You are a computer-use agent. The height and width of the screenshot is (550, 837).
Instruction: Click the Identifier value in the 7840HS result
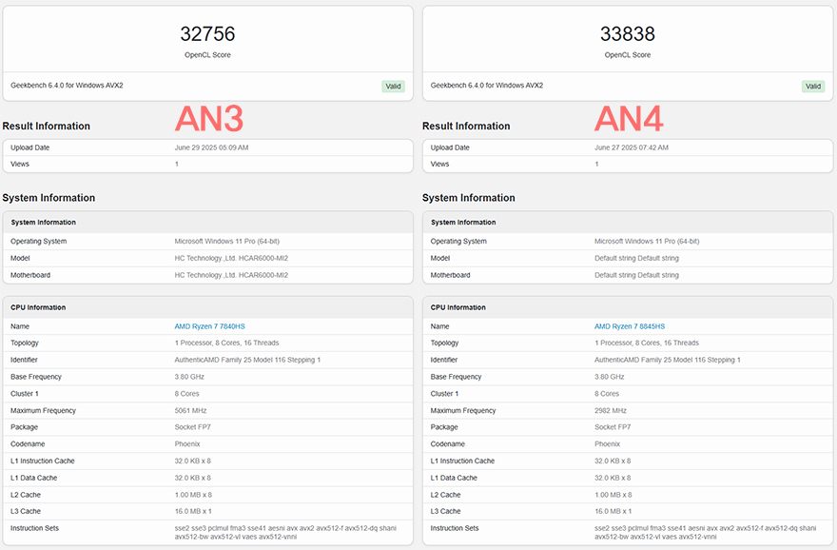coord(247,360)
